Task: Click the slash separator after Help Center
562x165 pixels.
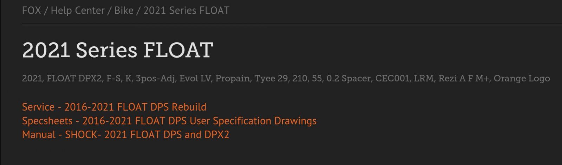Action: 110,11
